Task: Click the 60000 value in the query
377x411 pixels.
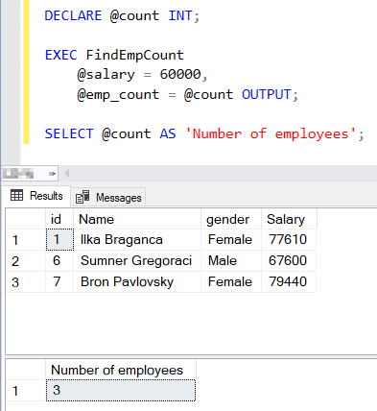Action: click(x=180, y=74)
